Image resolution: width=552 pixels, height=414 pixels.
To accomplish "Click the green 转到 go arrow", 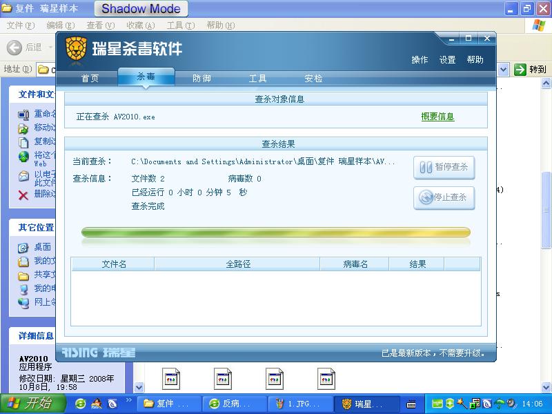I will coord(520,70).
